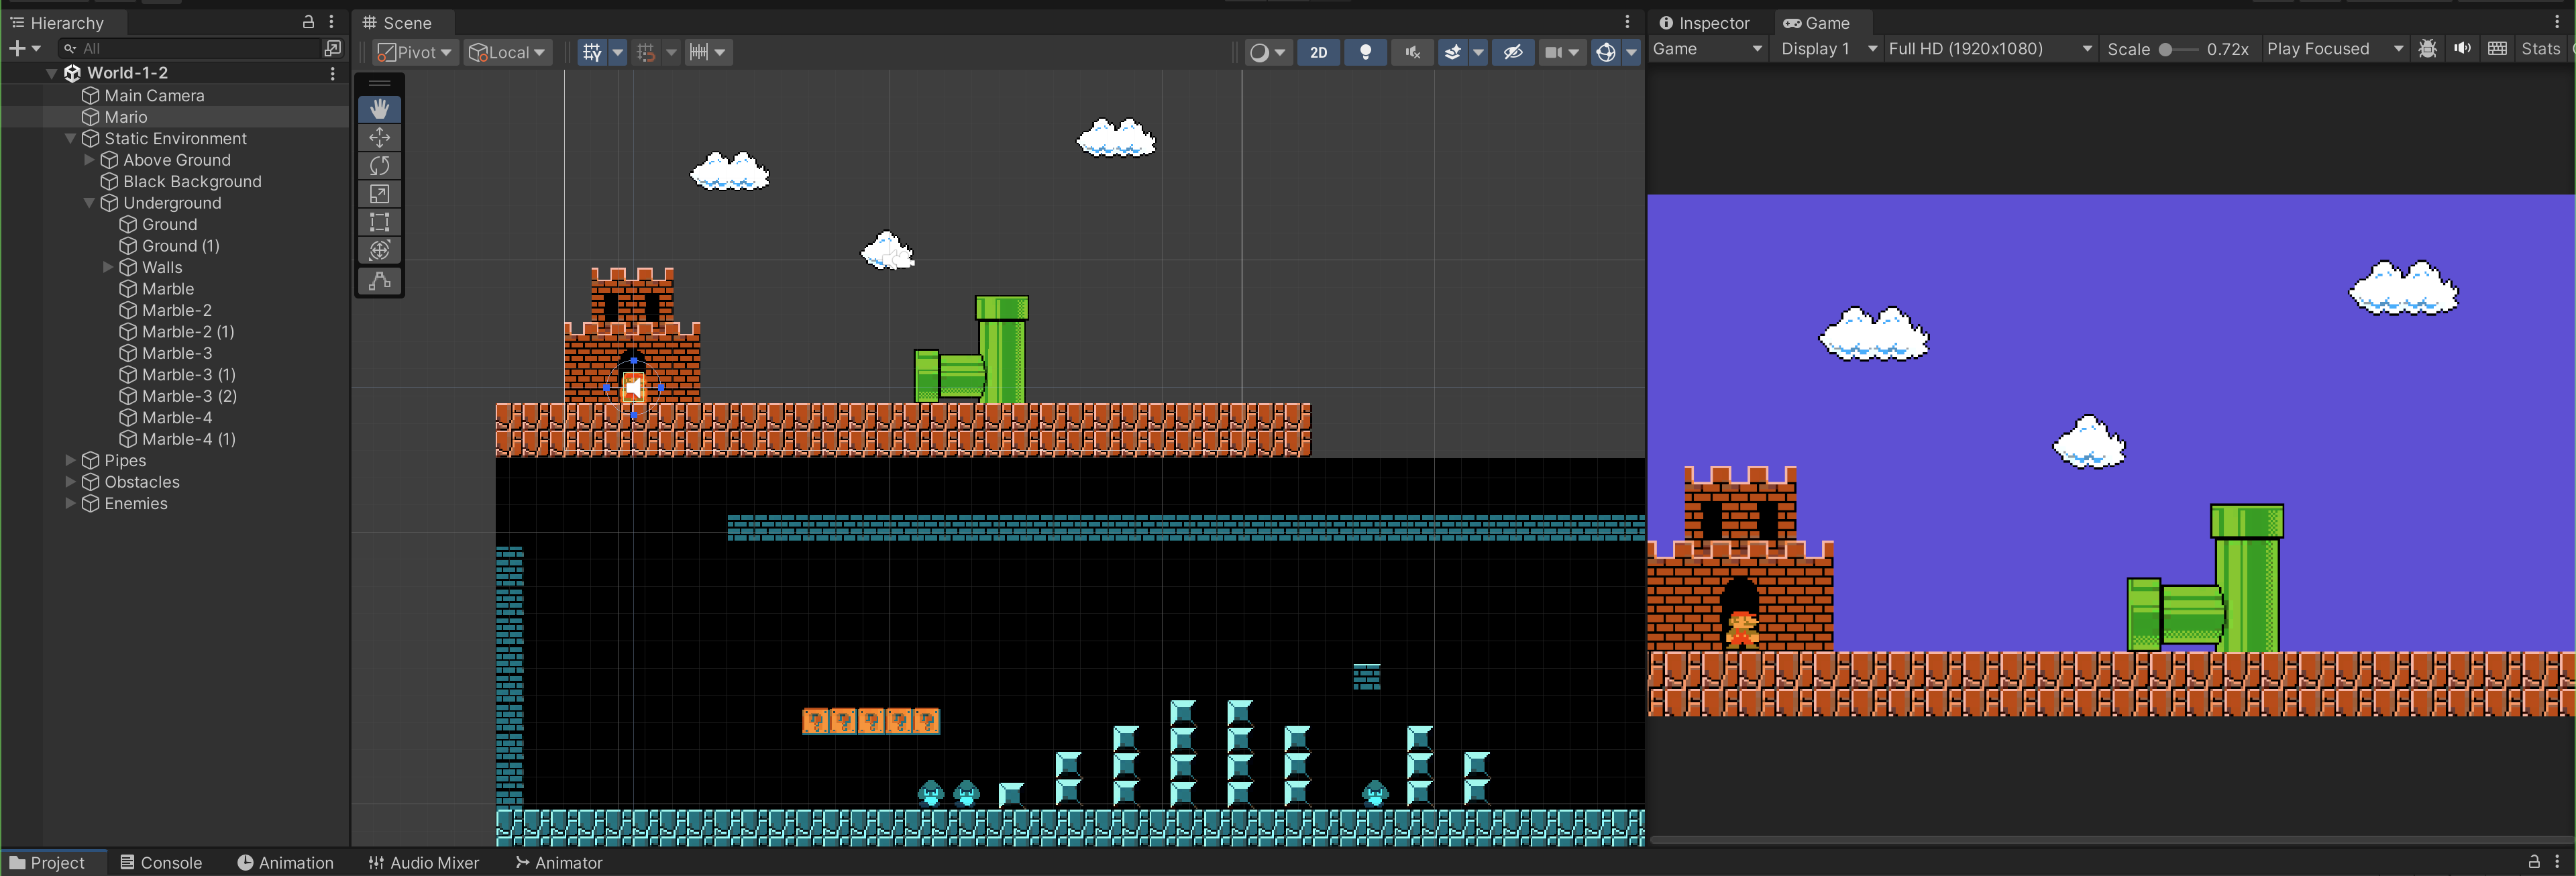
Task: Expand Above Ground group
Action: [89, 160]
